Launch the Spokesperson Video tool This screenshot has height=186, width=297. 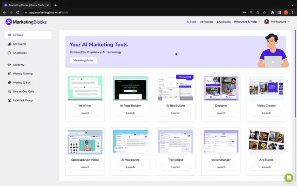click(85, 167)
